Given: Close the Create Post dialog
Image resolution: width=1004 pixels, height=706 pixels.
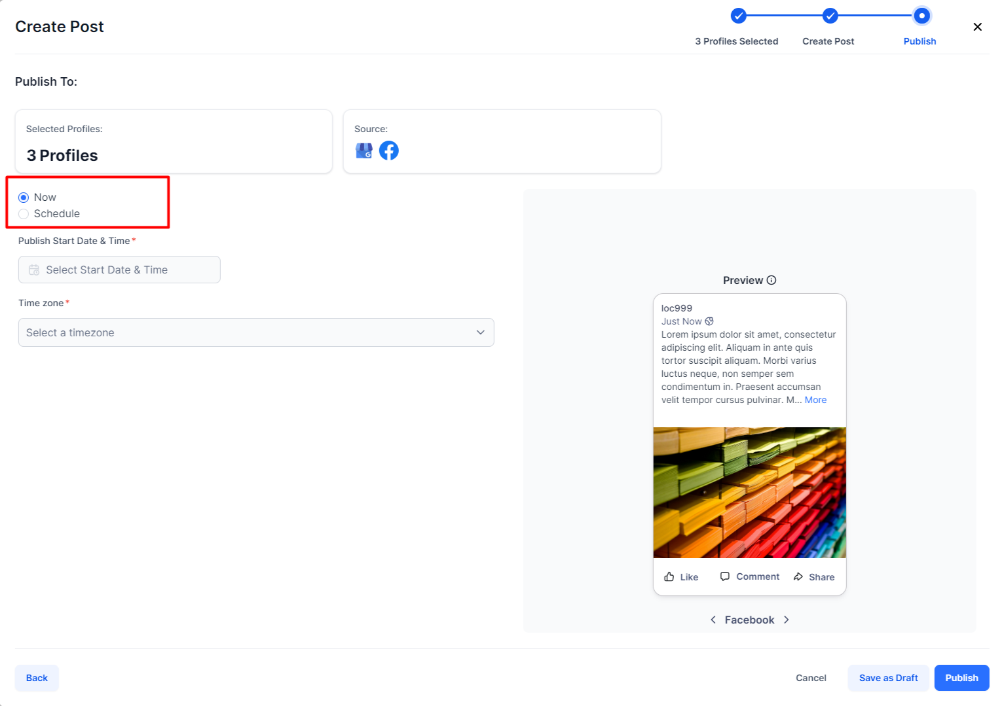Looking at the screenshot, I should 977,27.
